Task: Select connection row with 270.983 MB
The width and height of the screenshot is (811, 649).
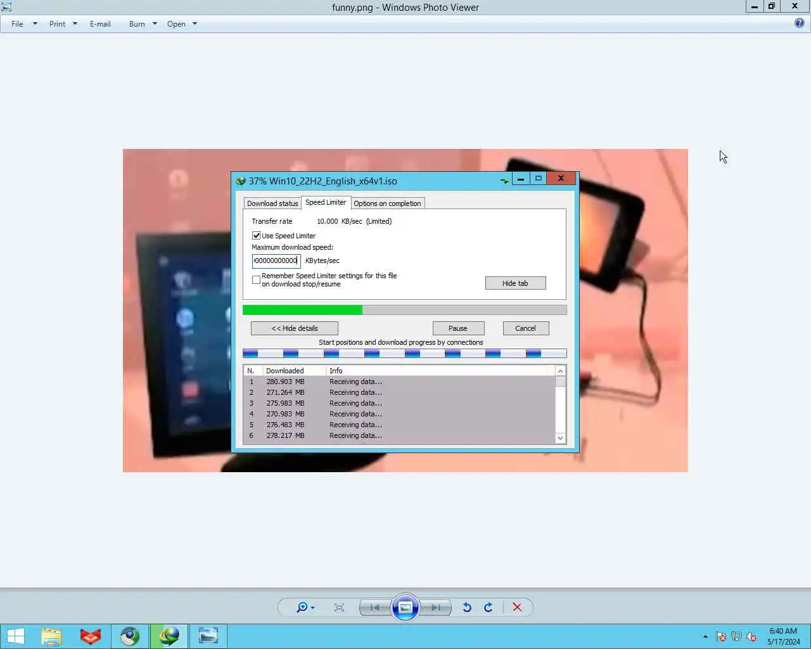Action: 399,414
